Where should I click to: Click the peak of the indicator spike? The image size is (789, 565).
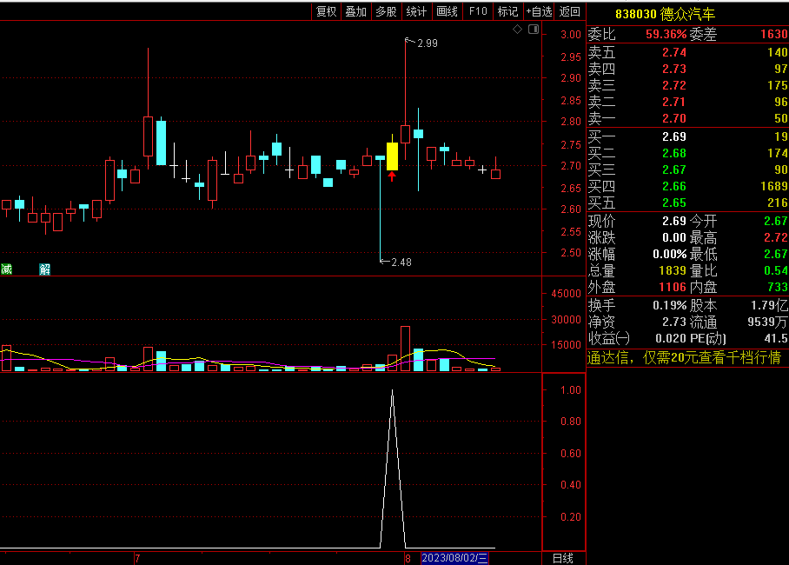pos(393,390)
